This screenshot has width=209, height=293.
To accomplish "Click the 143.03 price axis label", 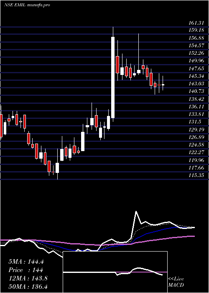I will (x=196, y=84).
